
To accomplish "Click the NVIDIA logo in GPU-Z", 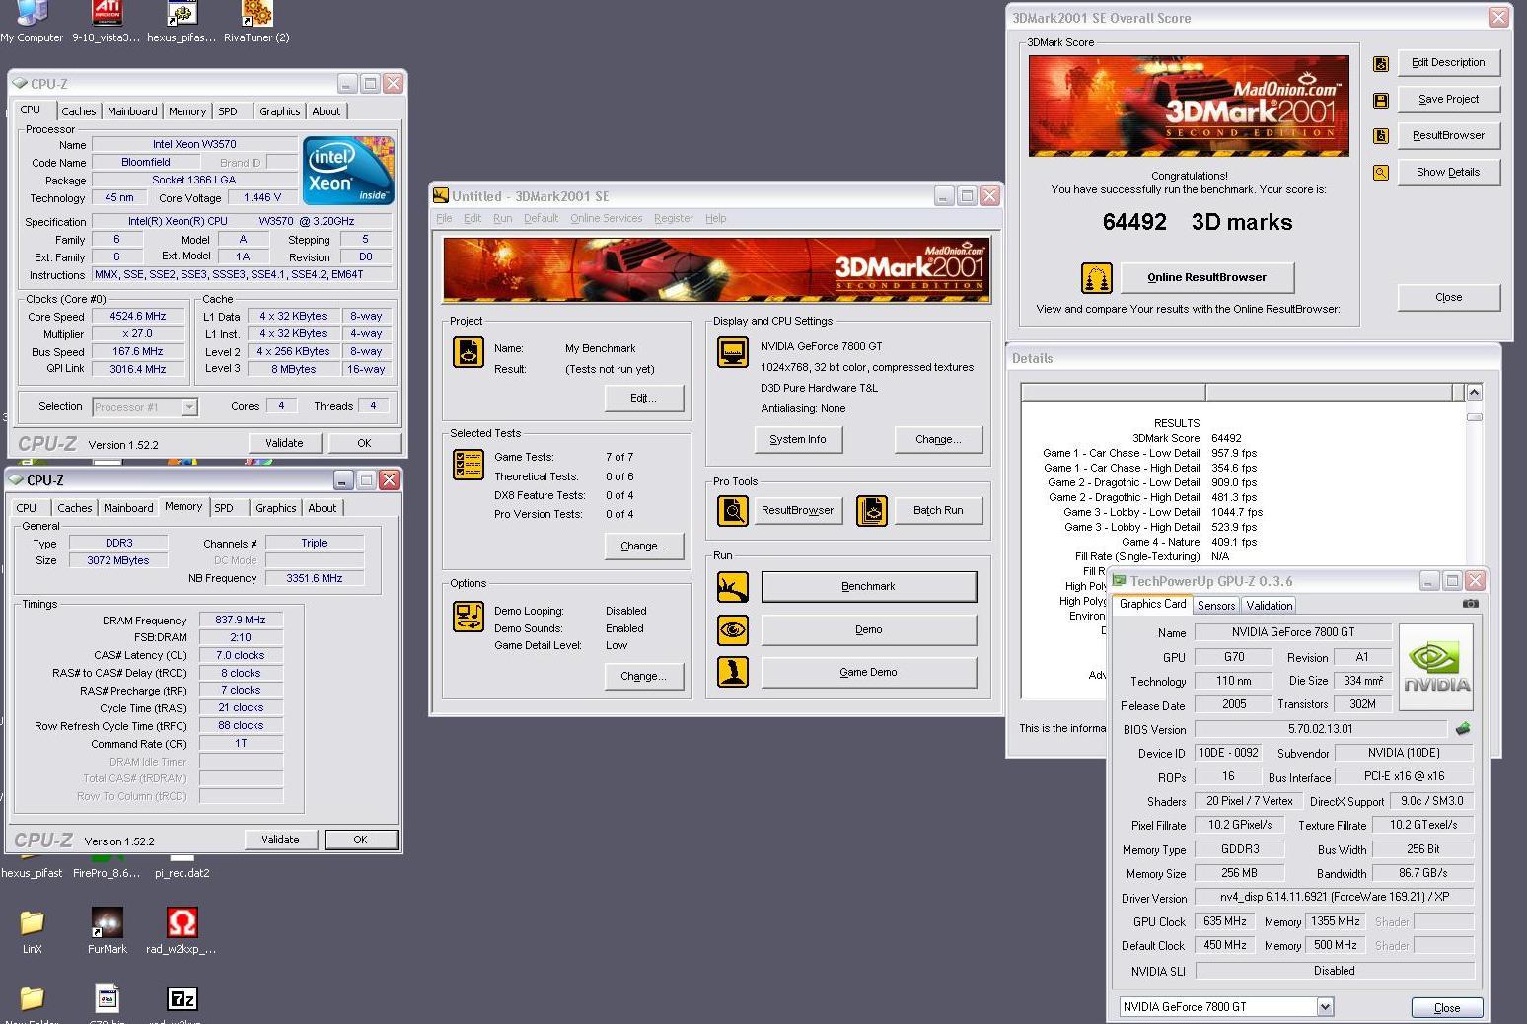I will (x=1436, y=667).
